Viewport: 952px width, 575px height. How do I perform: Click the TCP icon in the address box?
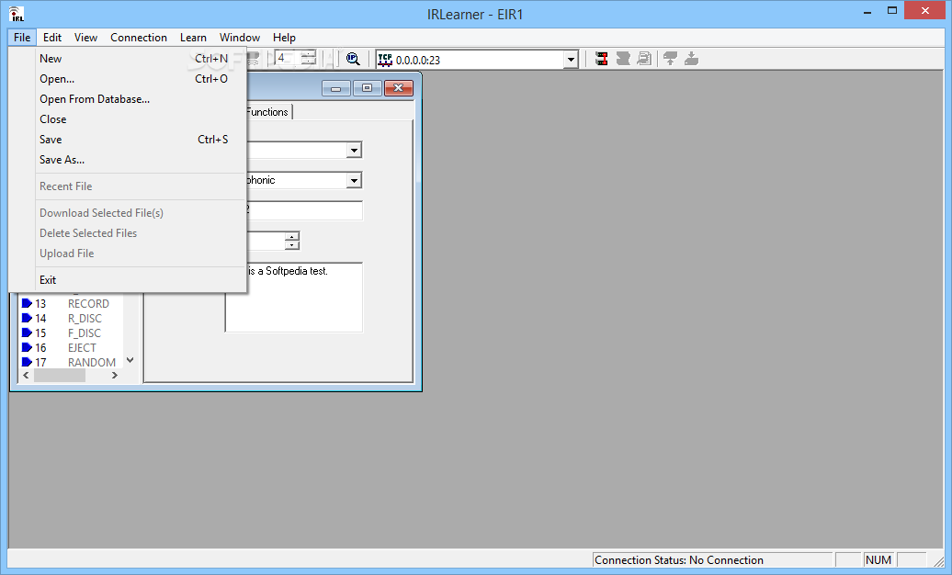tap(385, 60)
